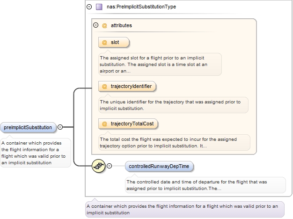Click the slot attribute description text
The height and width of the screenshot is (219, 293).
159,65
